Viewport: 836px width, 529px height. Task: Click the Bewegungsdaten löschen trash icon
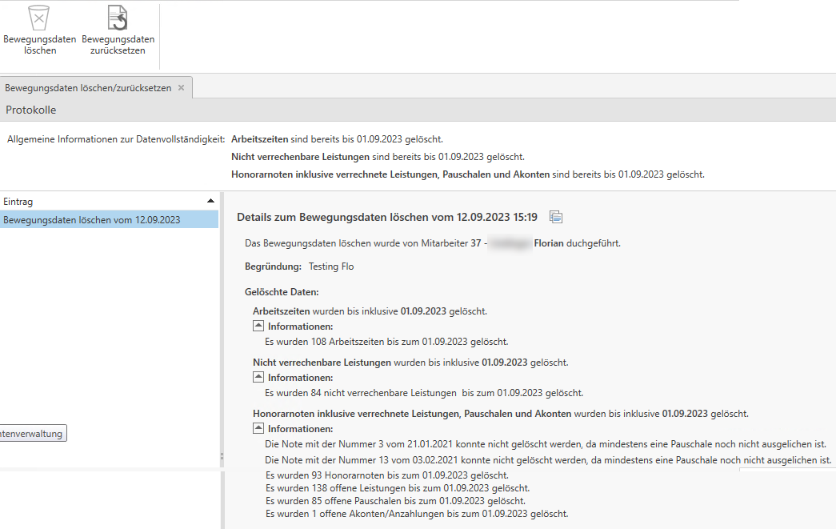(x=38, y=18)
